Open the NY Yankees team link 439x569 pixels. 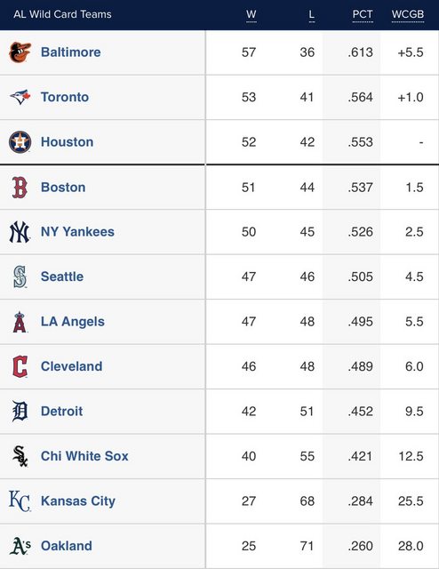pyautogui.click(x=77, y=232)
